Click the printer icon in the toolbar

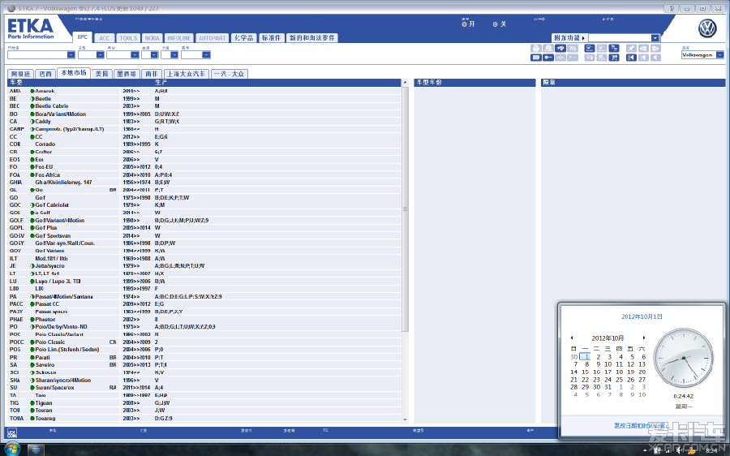pyautogui.click(x=536, y=48)
